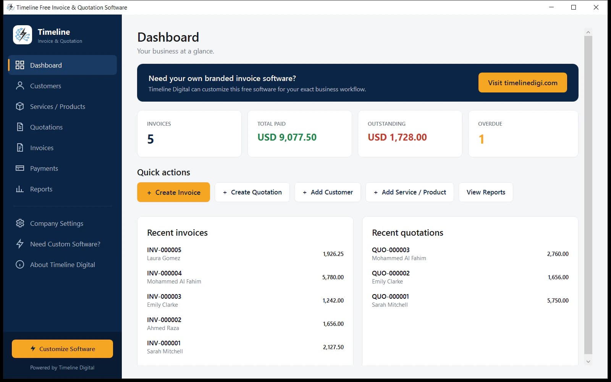Image resolution: width=611 pixels, height=382 pixels.
Task: Select quotation QUO-000002
Action: pos(470,277)
